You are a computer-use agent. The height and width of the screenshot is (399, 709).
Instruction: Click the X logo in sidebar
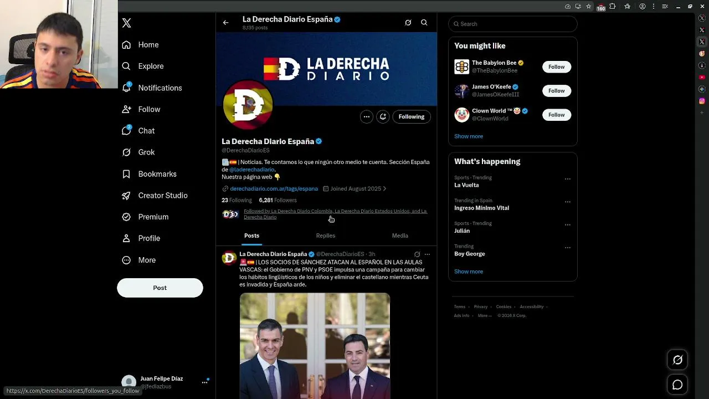coord(127,23)
